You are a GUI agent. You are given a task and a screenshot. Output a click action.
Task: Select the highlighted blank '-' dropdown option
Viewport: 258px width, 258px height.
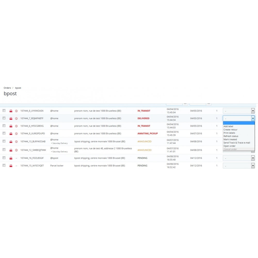click(x=239, y=123)
